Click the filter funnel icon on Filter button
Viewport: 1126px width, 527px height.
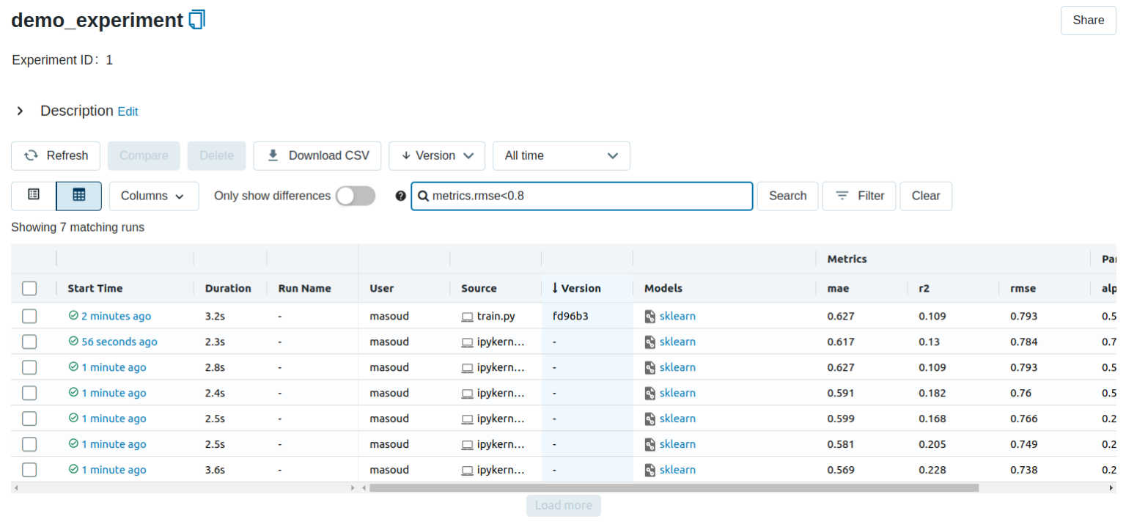(840, 196)
